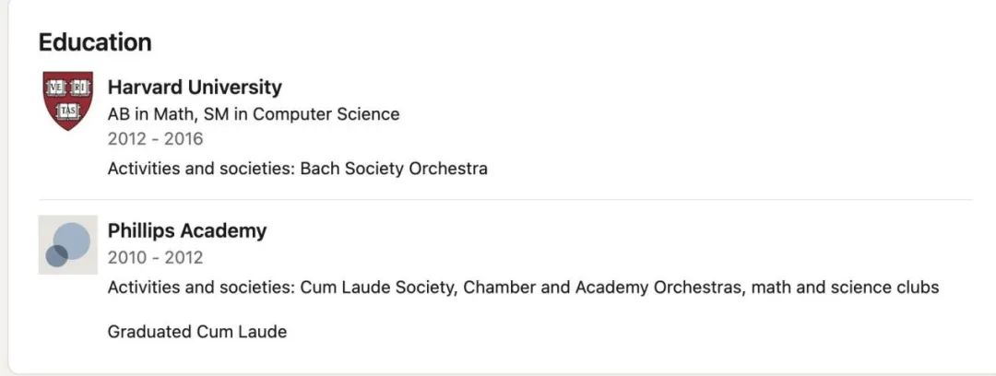Click Cum Laude Society in Phillips activities

tap(379, 288)
